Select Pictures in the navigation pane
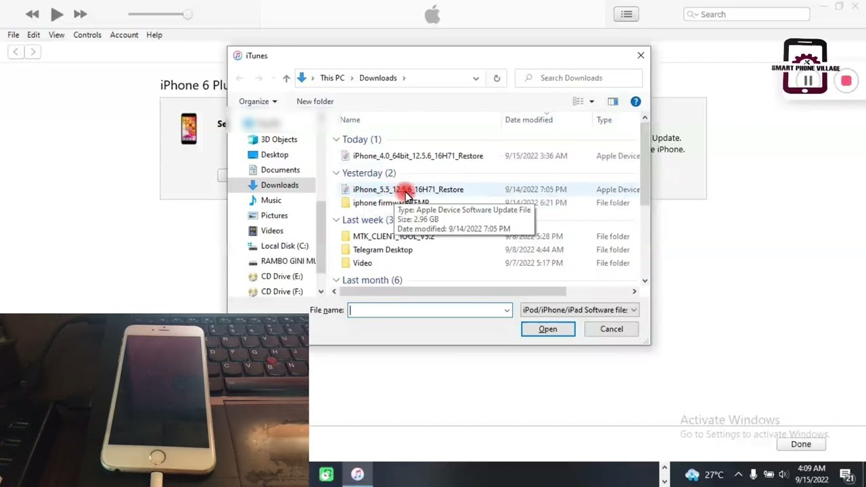This screenshot has height=487, width=866. pyautogui.click(x=274, y=216)
